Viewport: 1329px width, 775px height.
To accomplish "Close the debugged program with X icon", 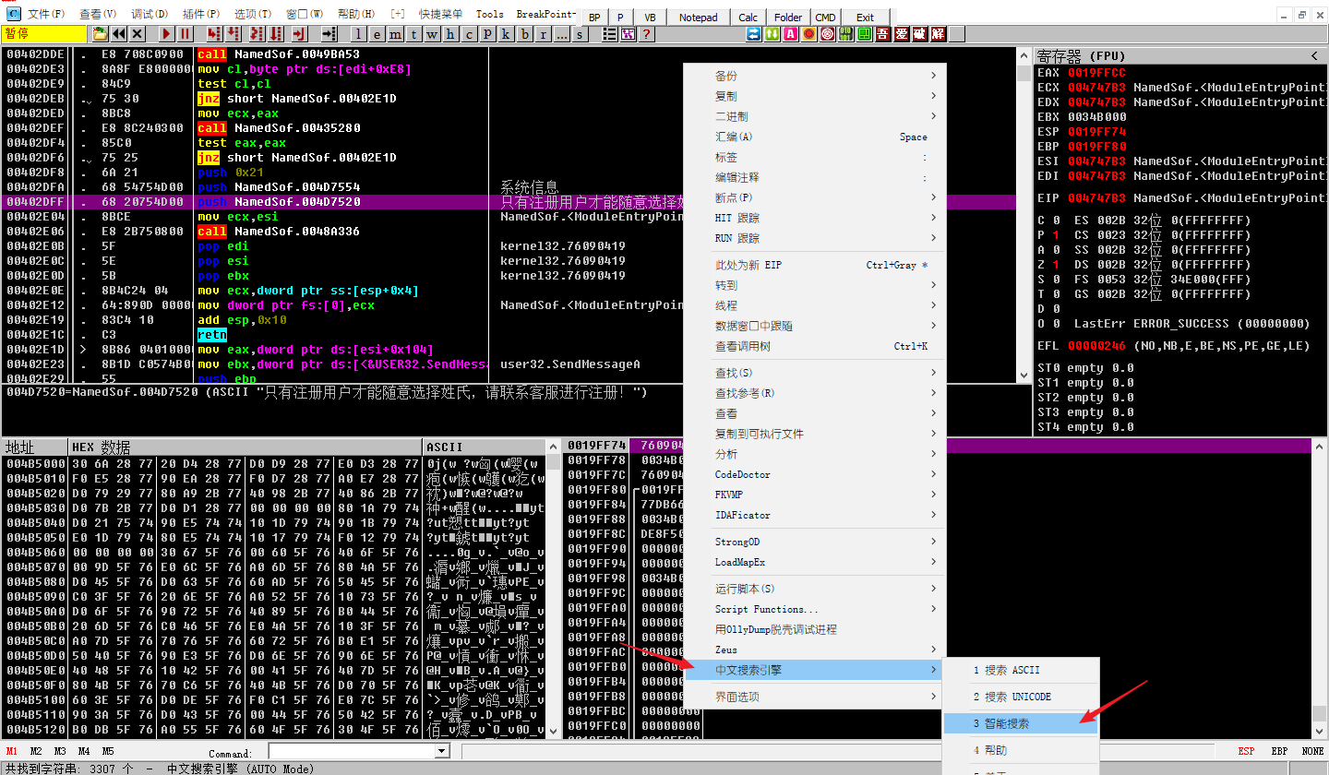I will [x=138, y=34].
